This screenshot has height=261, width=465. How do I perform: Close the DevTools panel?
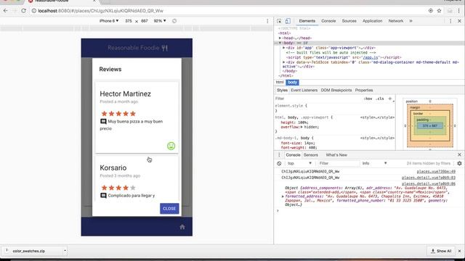coord(459,21)
